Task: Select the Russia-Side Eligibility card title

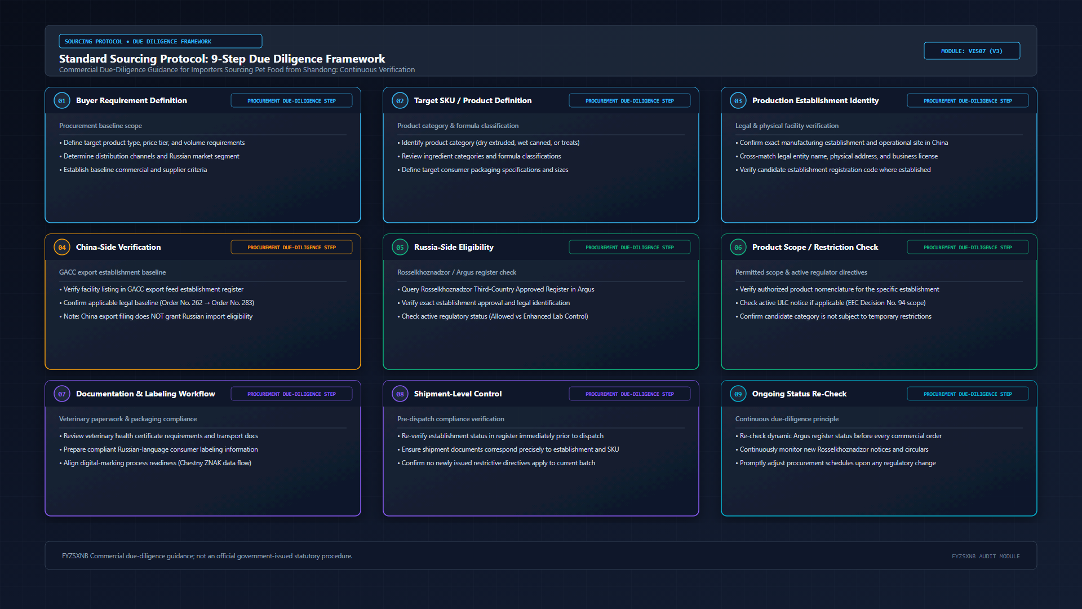Action: point(454,247)
